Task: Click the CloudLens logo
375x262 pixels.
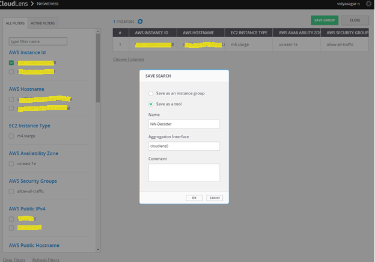Action: point(14,4)
